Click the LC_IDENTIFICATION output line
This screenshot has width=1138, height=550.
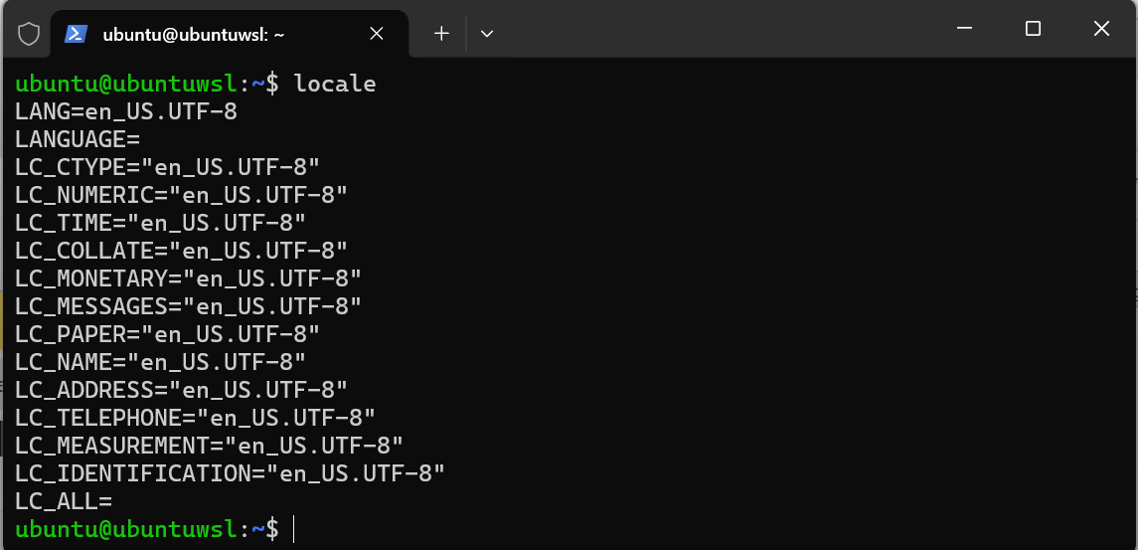231,472
